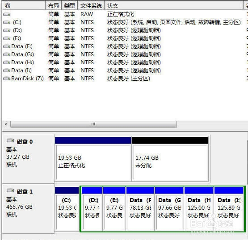Screen dimensions: 248x240
Task: Select the Data (F:) volume row
Action: (125, 46)
